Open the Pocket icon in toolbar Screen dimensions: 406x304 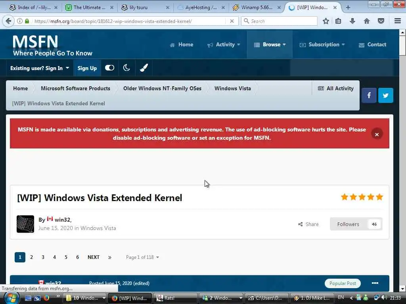coord(381,21)
